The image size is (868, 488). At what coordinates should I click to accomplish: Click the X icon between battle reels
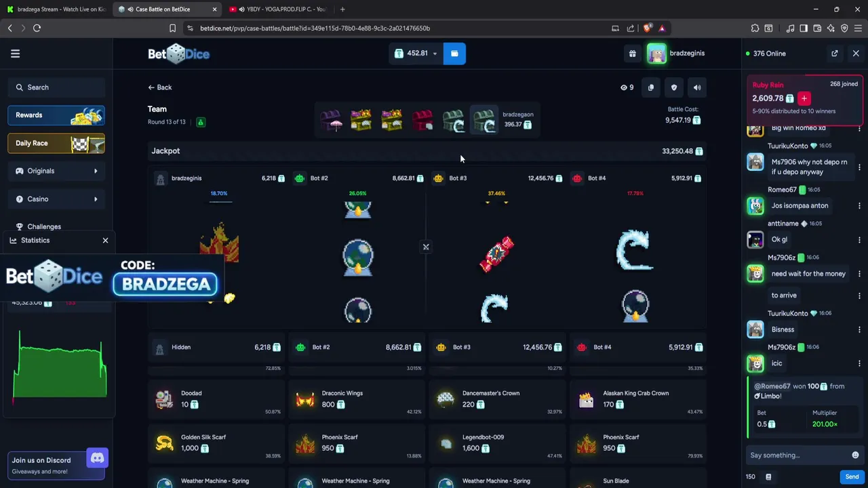pos(426,247)
